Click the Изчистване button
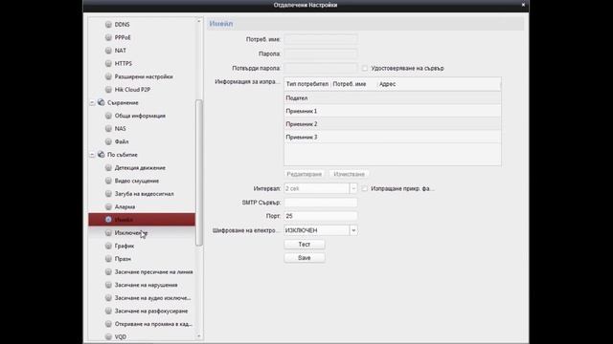The width and height of the screenshot is (613, 344). (x=349, y=174)
